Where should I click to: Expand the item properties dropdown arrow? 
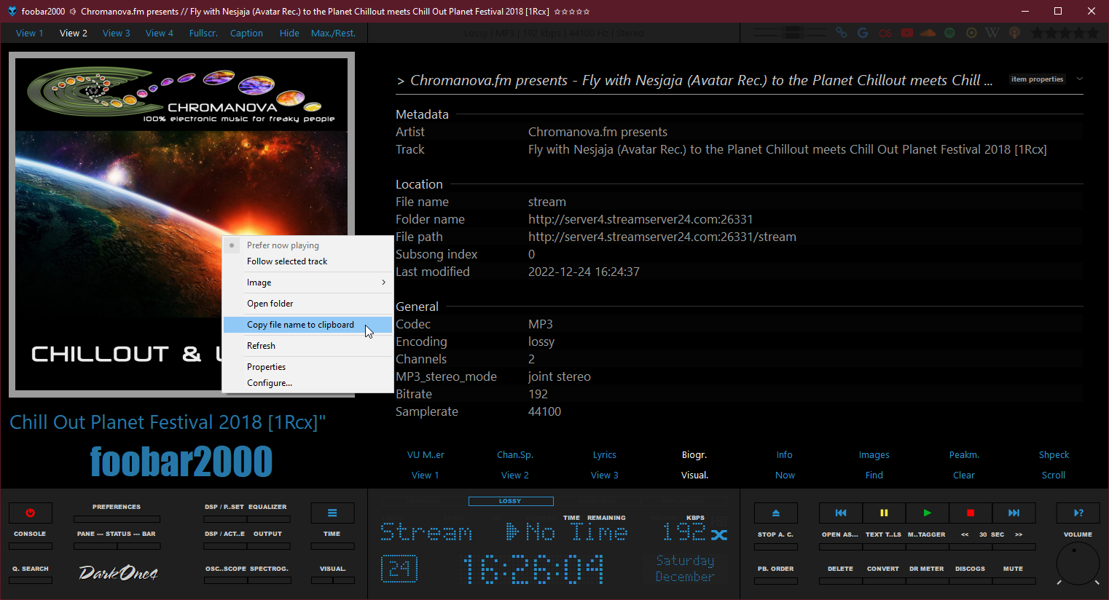pyautogui.click(x=1079, y=79)
